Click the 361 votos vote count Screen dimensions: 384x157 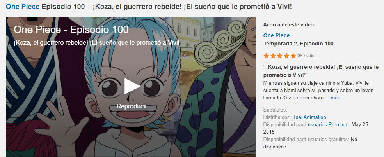click(x=307, y=56)
